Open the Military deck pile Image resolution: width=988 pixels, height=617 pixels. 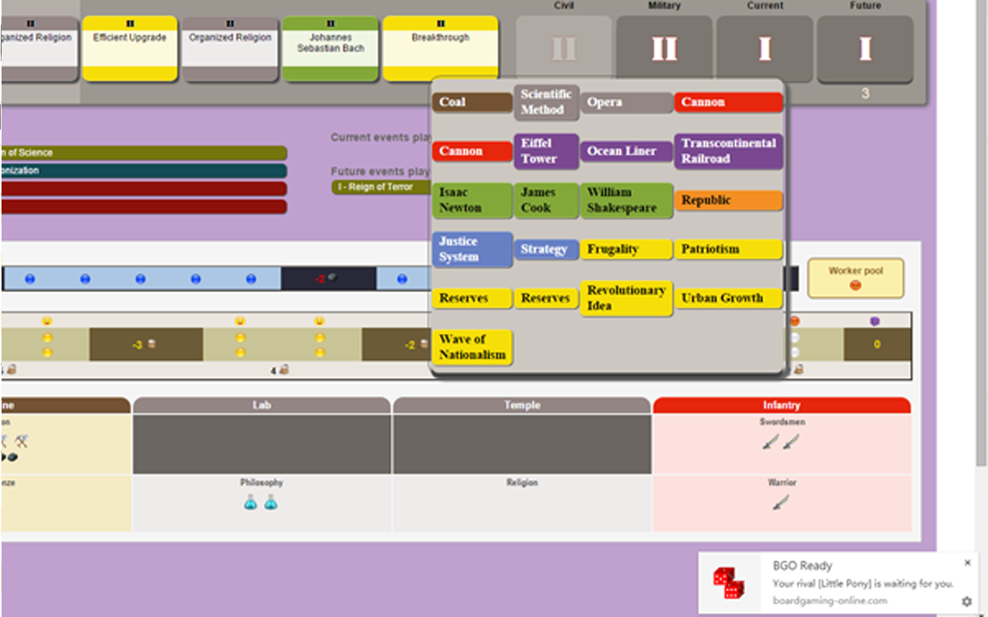[664, 49]
